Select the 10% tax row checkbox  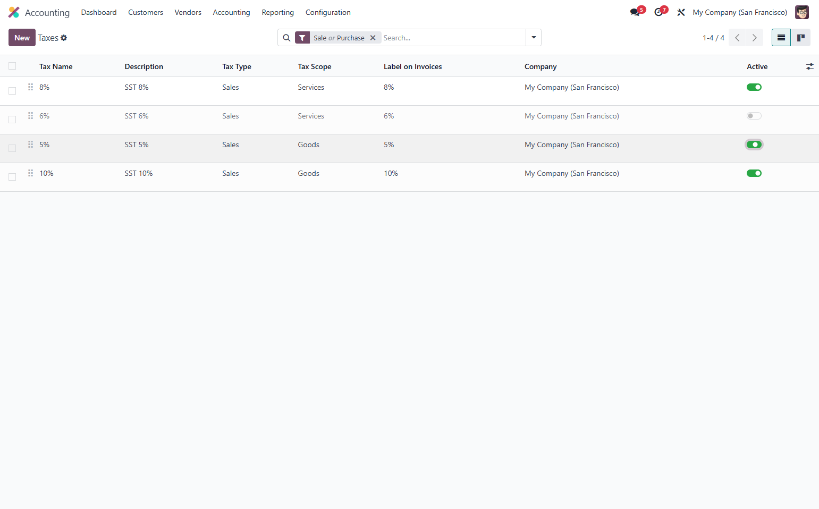(12, 177)
